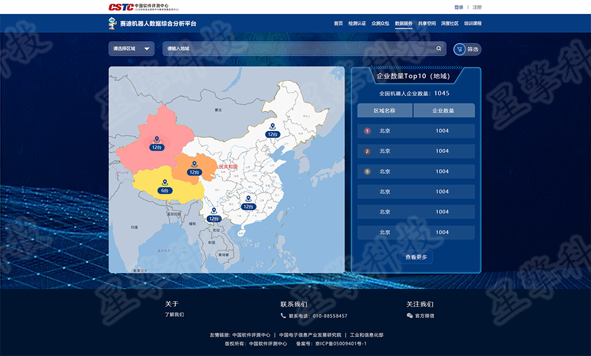Click the map pin on orange Qinghai region
The height and width of the screenshot is (356, 591).
pos(194,164)
